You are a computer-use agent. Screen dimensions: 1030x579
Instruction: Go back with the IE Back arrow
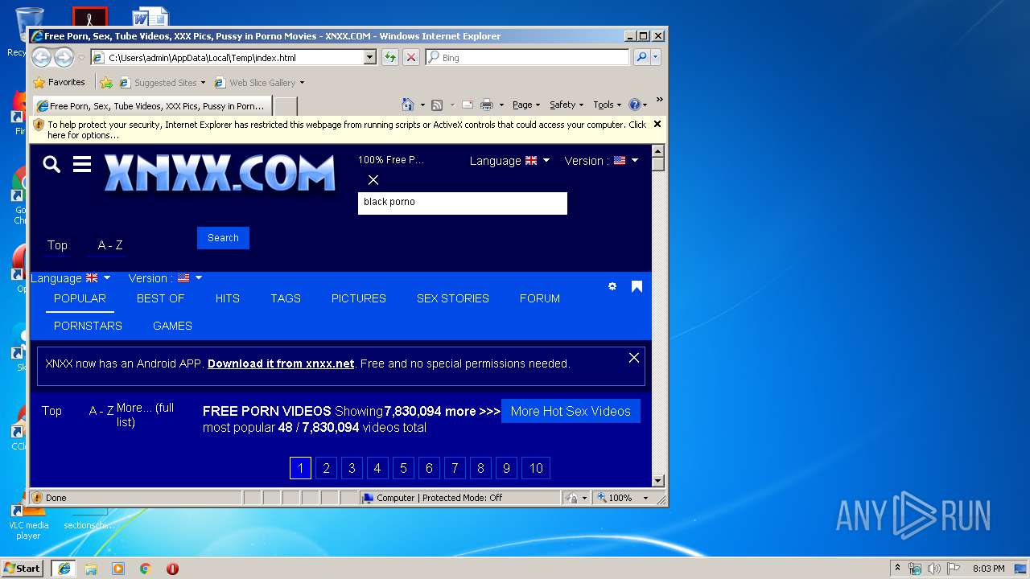point(41,57)
